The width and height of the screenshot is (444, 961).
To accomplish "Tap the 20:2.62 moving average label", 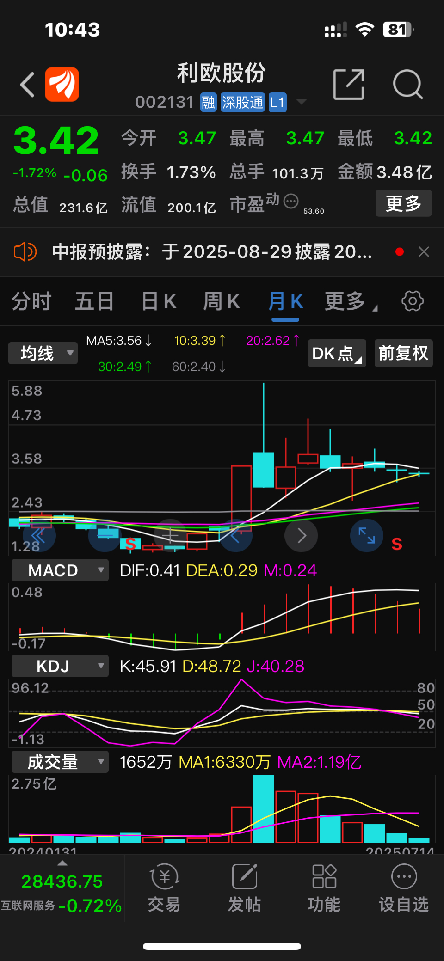I will point(273,341).
